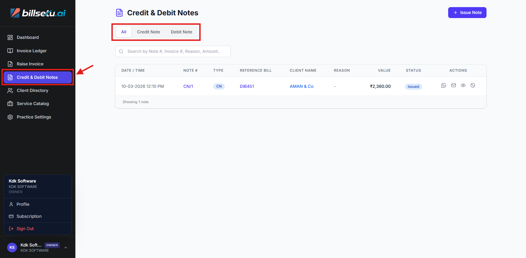
Task: Open Practice Settings gear item
Action: tap(34, 117)
